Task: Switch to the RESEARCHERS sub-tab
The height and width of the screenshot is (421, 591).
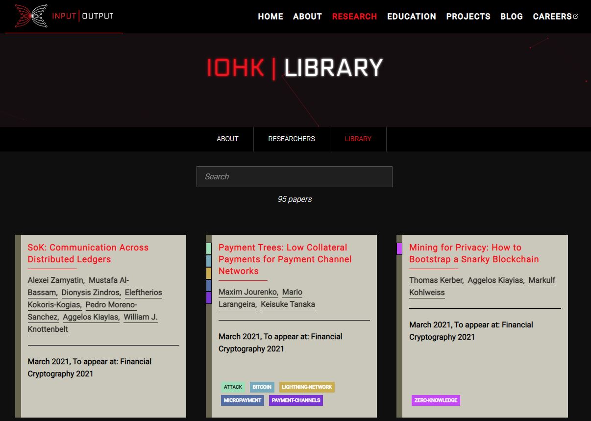Action: pyautogui.click(x=292, y=139)
